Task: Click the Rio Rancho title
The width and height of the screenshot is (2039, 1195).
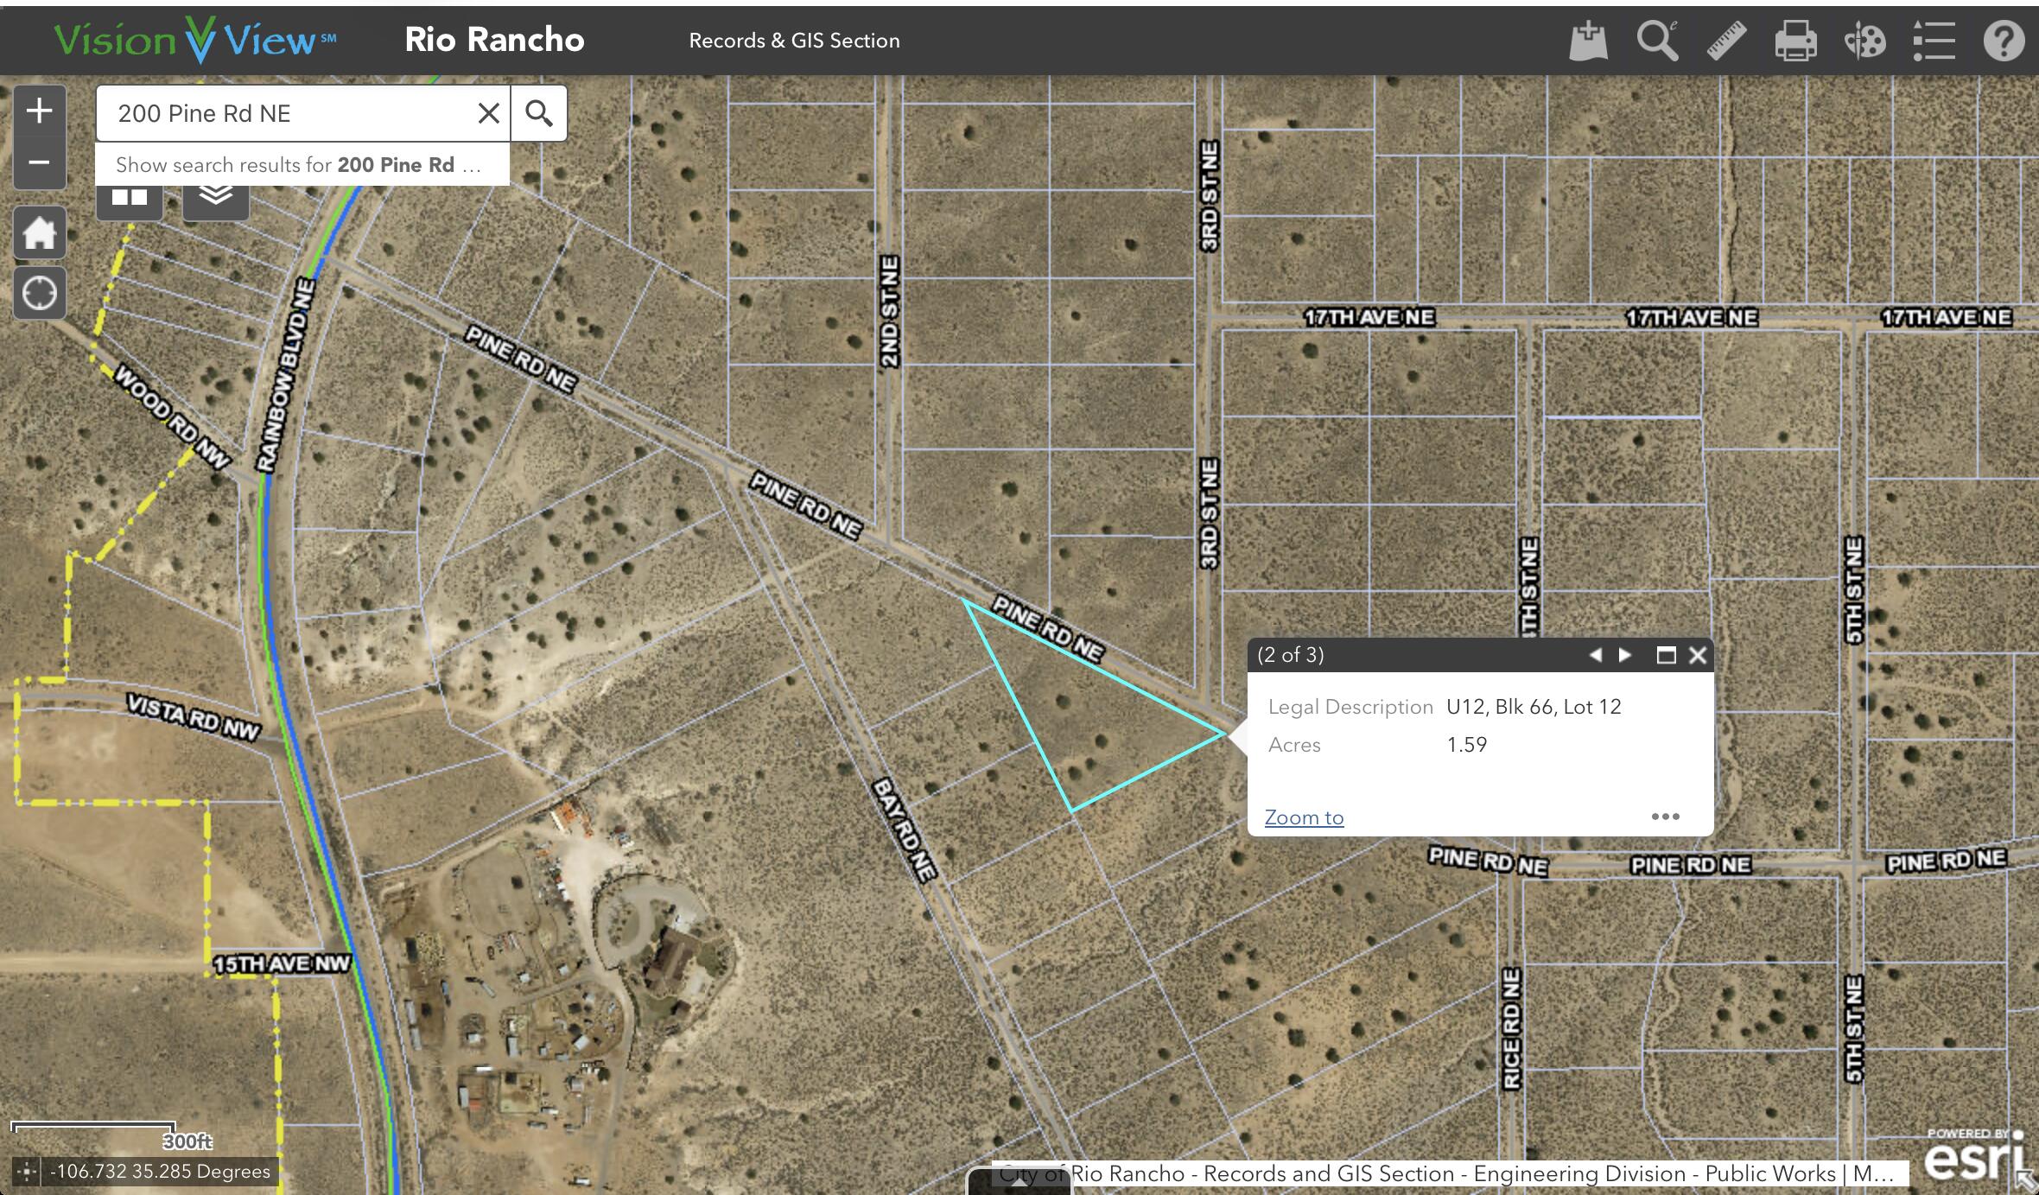Action: [x=494, y=40]
